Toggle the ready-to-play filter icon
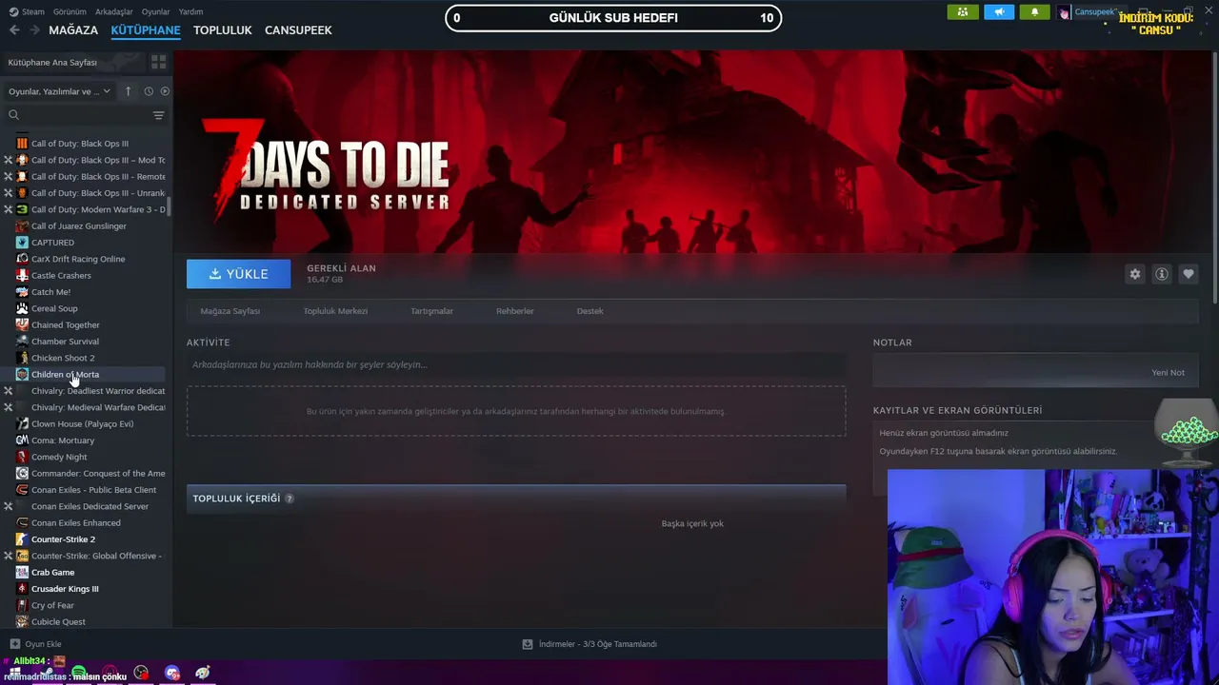This screenshot has width=1219, height=685. pyautogui.click(x=165, y=91)
